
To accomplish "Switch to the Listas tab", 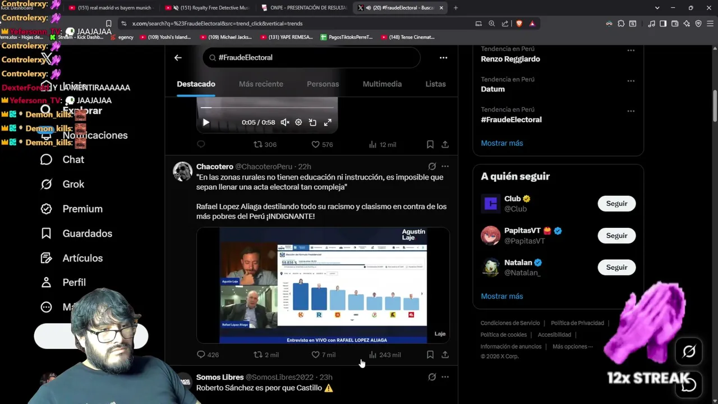I will 435,84.
